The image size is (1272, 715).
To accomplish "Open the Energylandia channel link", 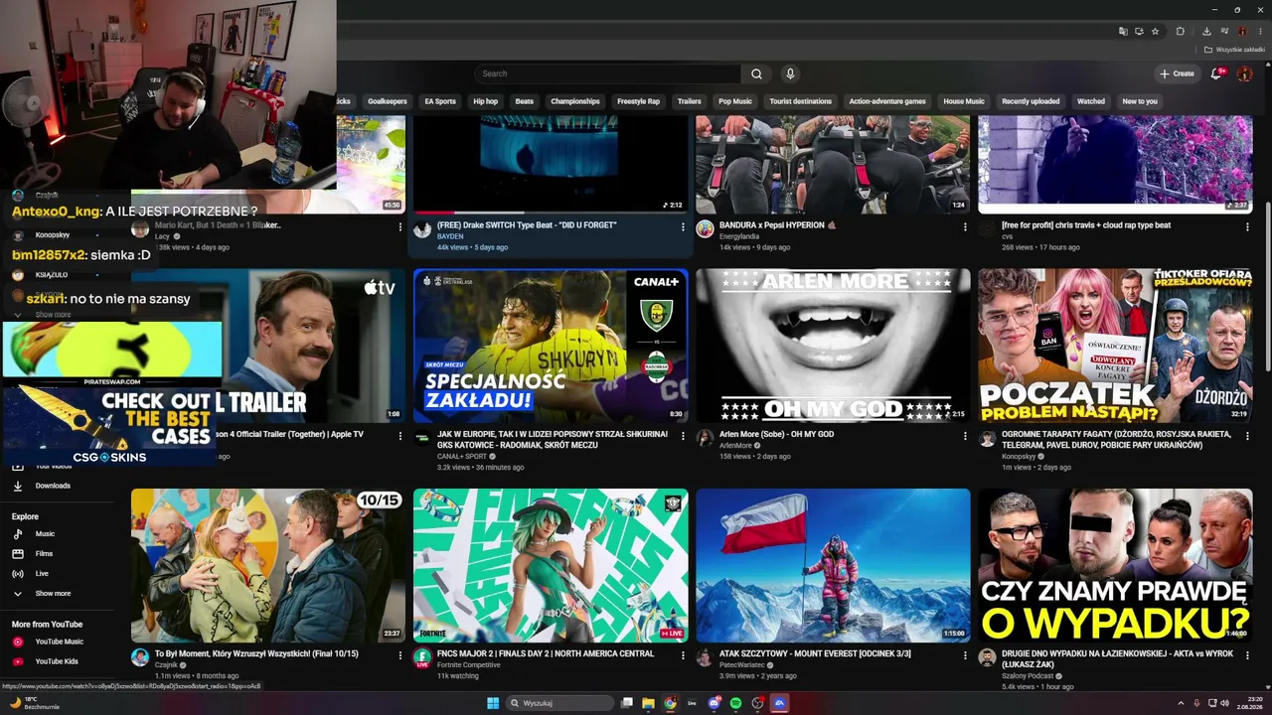I will [x=740, y=236].
